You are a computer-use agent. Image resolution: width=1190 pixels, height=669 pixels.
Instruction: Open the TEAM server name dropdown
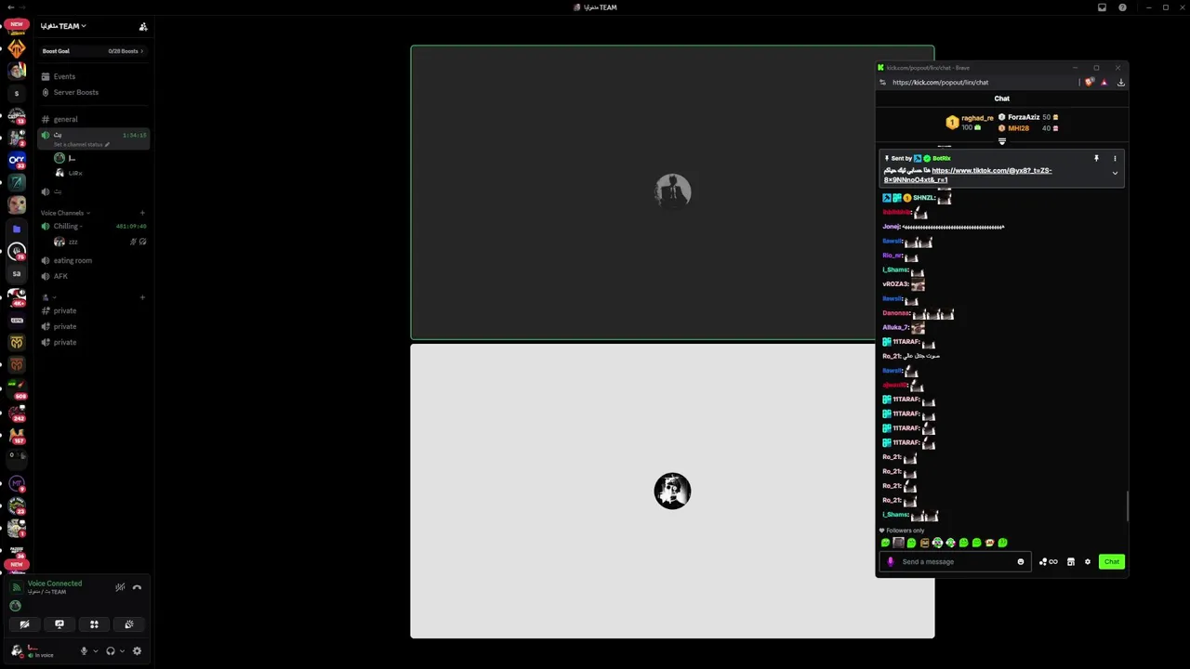(63, 26)
